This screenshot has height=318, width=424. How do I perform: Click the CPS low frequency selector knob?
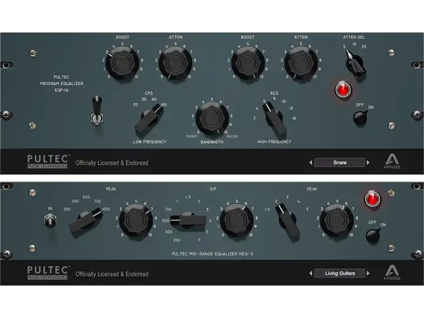149,118
